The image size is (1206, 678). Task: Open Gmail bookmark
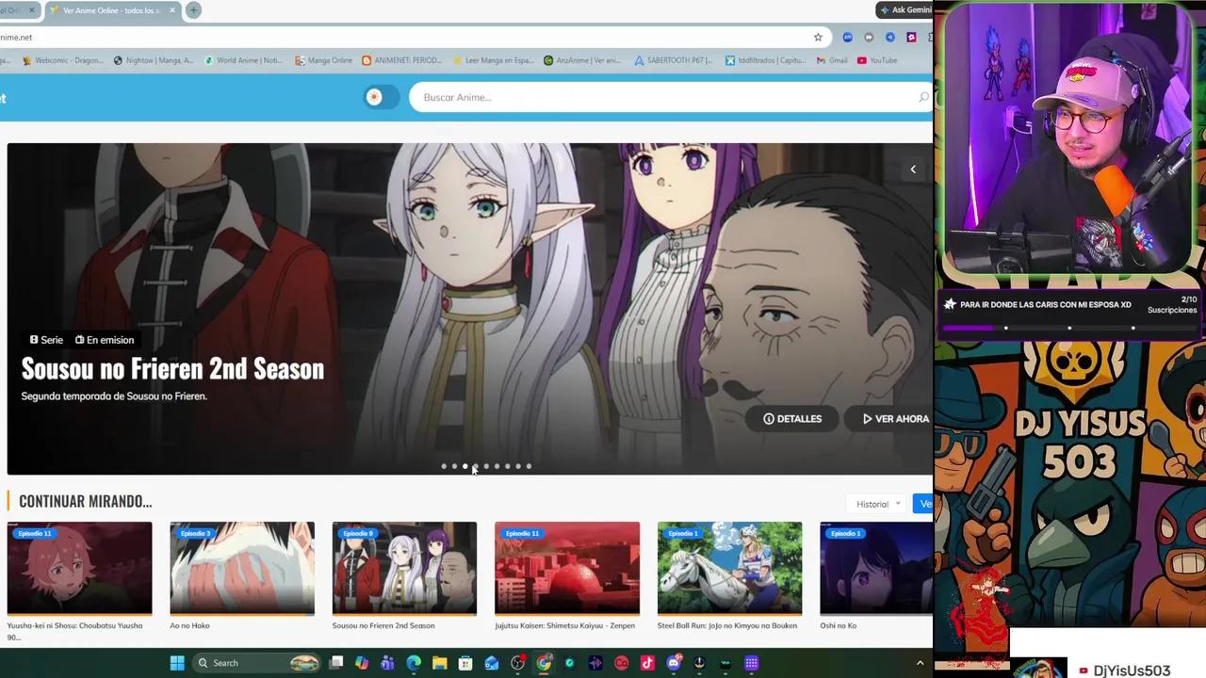point(832,60)
